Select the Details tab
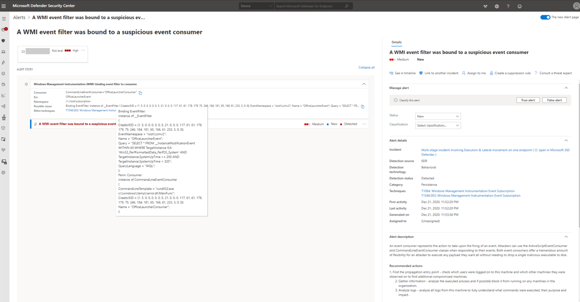Image resolution: width=580 pixels, height=302 pixels. tap(396, 42)
